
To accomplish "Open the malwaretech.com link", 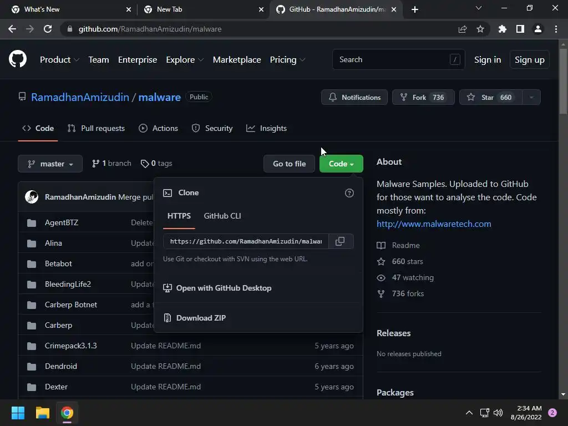I will pos(434,224).
